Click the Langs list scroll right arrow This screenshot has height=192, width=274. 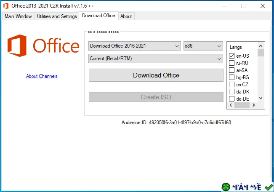point(253,105)
